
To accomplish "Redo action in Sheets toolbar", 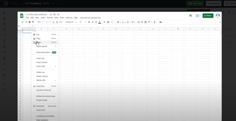I will [x=26, y=22].
